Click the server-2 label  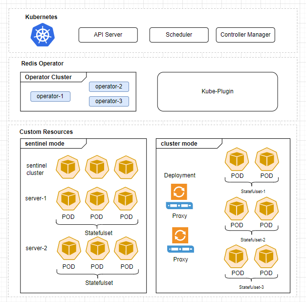tap(36, 248)
